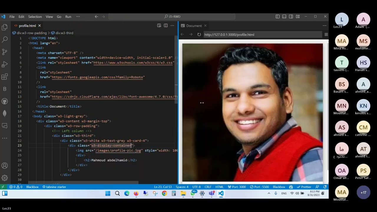Open the GitHub icon in activity bar
The width and height of the screenshot is (377, 212).
[5, 101]
